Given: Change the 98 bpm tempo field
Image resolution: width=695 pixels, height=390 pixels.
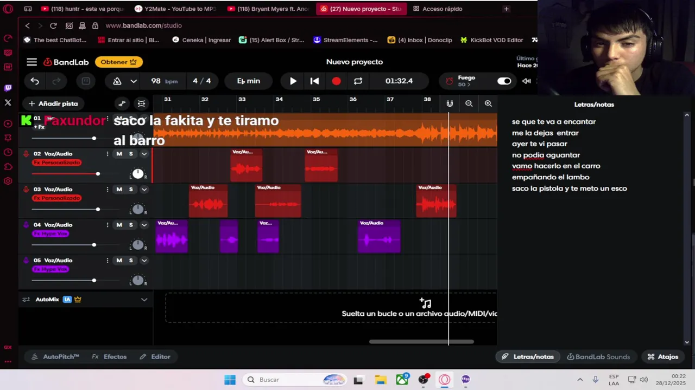Looking at the screenshot, I should coord(163,81).
